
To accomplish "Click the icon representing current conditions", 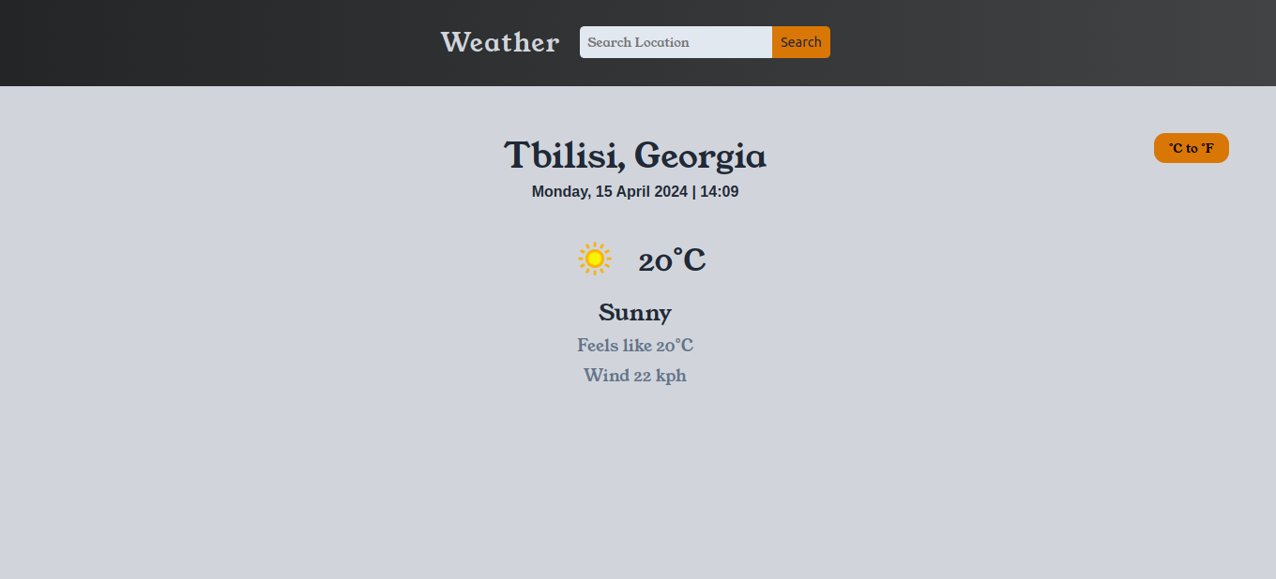I will click(x=593, y=258).
